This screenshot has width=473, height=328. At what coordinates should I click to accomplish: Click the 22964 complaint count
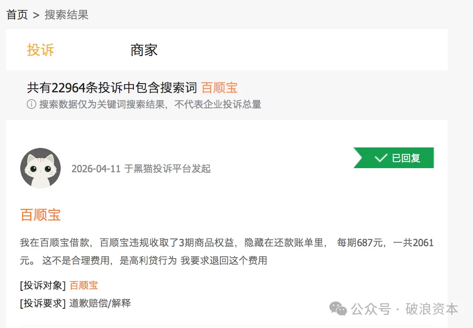click(69, 87)
